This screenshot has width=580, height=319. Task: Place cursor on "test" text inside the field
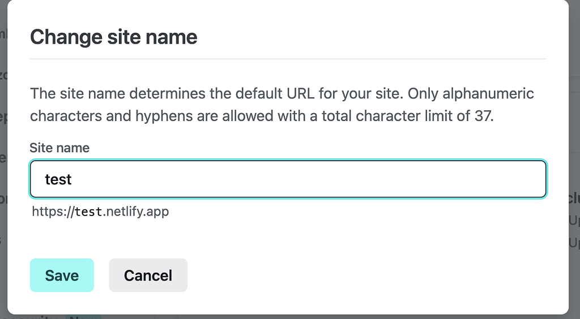click(58, 180)
